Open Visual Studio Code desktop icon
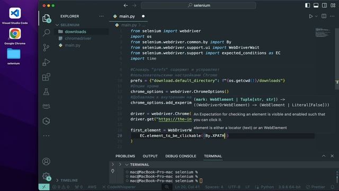Viewport: 339px width, 191px height. click(15, 16)
